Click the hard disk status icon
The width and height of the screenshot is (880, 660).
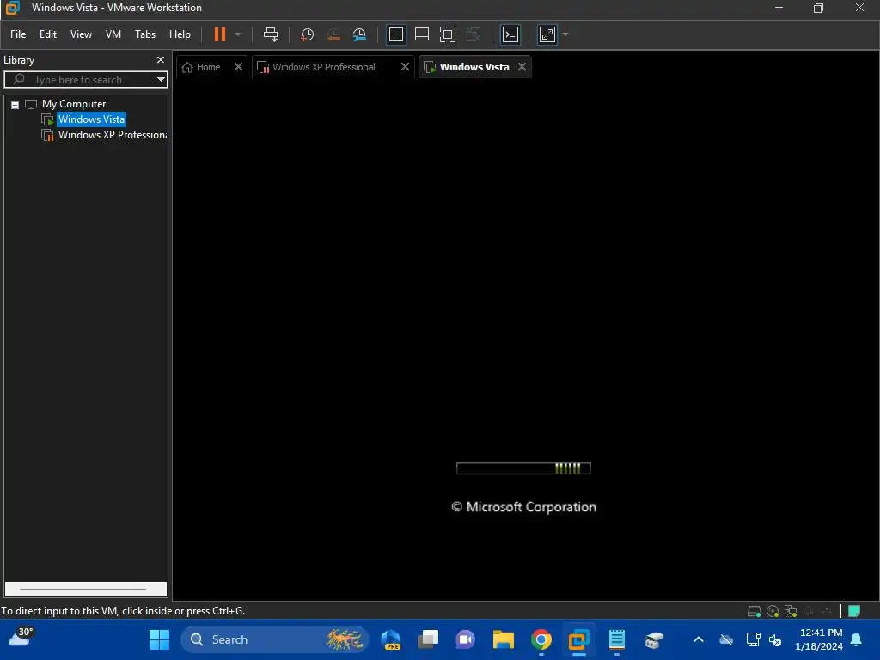[755, 611]
